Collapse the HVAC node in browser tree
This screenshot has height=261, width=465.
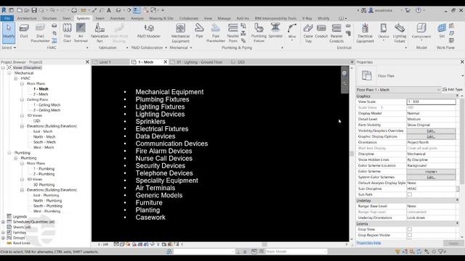coord(16,78)
